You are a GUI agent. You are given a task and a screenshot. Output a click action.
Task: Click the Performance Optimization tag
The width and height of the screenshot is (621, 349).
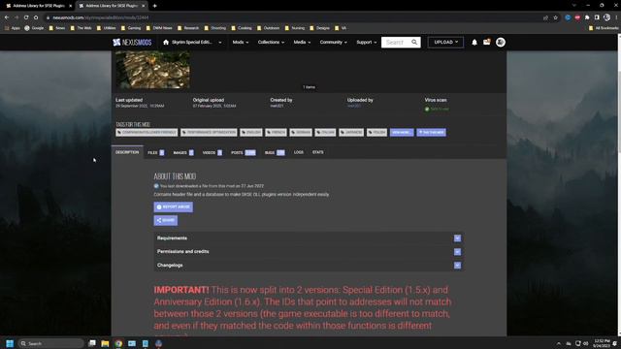pyautogui.click(x=209, y=132)
